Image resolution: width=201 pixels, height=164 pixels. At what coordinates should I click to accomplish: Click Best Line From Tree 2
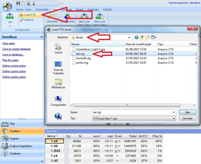click(x=100, y=19)
